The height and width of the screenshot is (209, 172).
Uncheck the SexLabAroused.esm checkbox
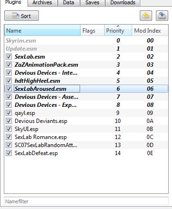(9, 89)
